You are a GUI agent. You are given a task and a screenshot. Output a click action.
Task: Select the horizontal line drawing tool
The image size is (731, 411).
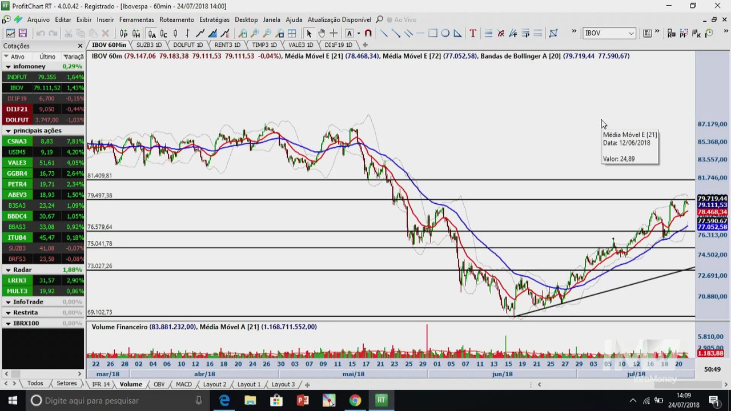click(420, 33)
